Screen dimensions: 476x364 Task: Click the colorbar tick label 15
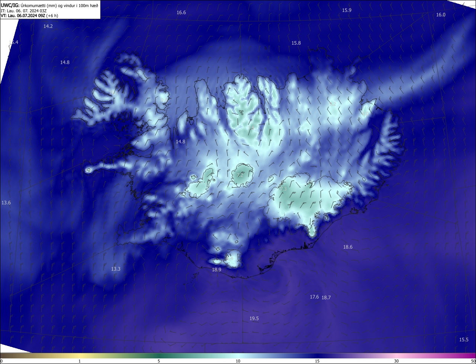(x=317, y=361)
